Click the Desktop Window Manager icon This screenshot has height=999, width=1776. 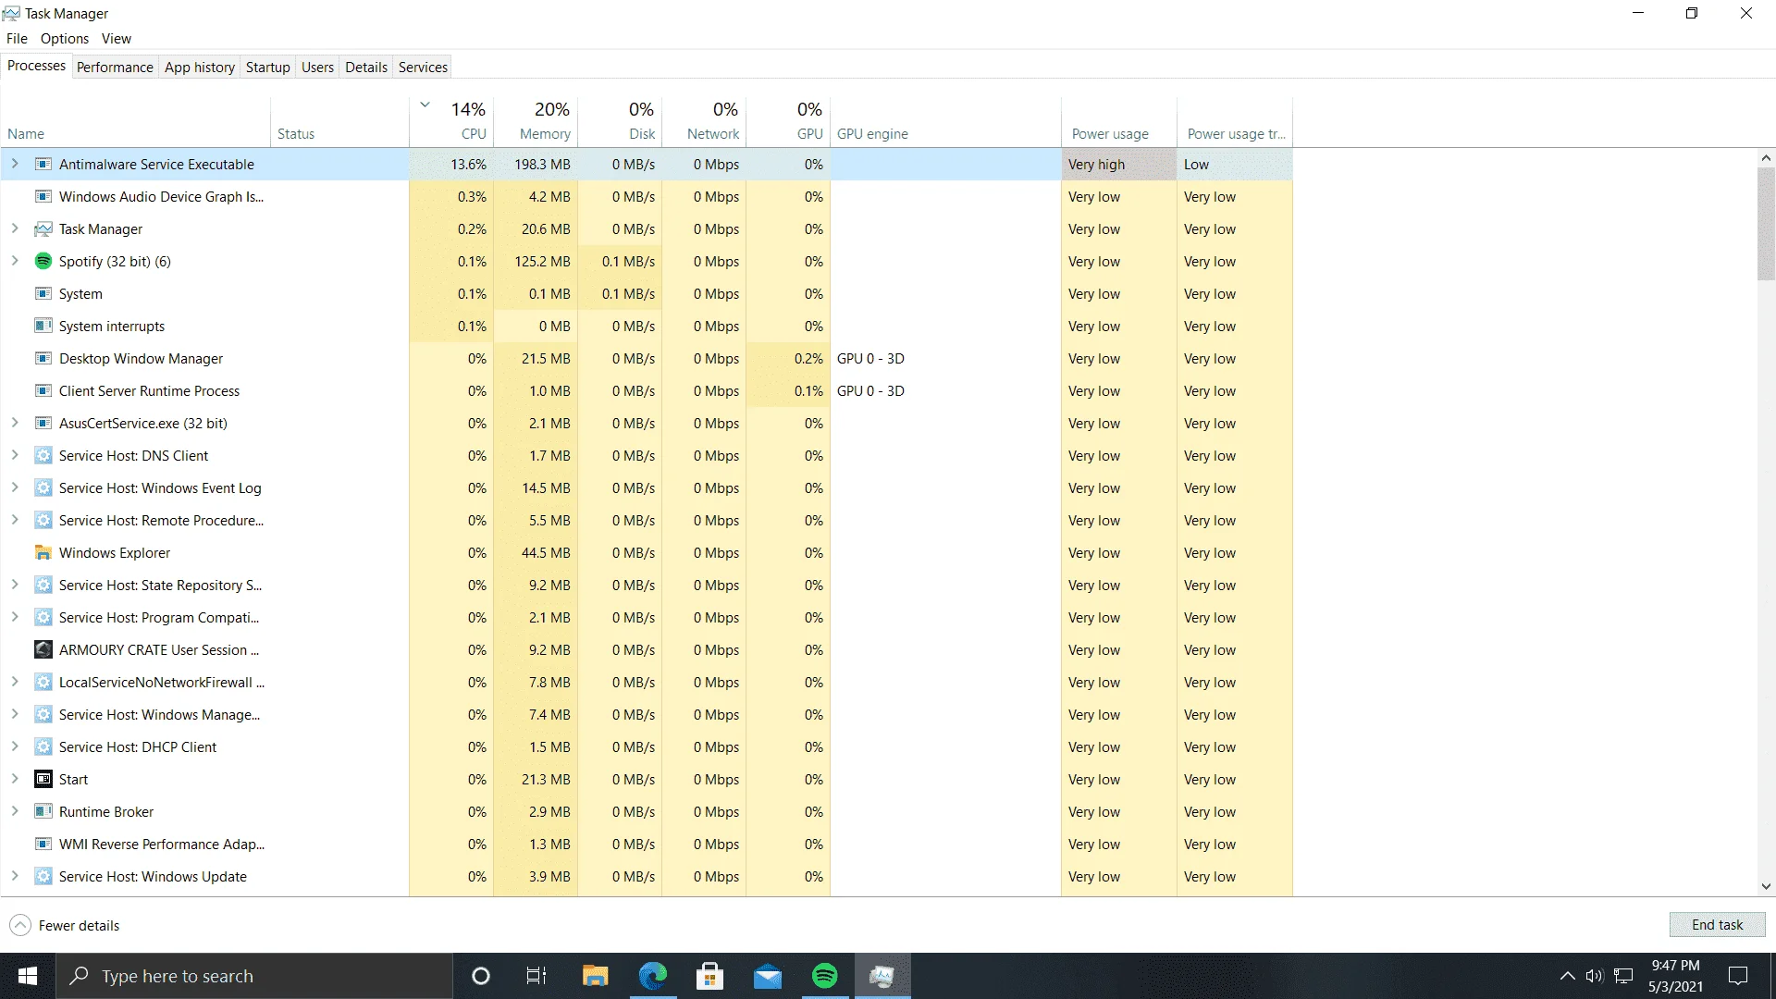coord(43,359)
